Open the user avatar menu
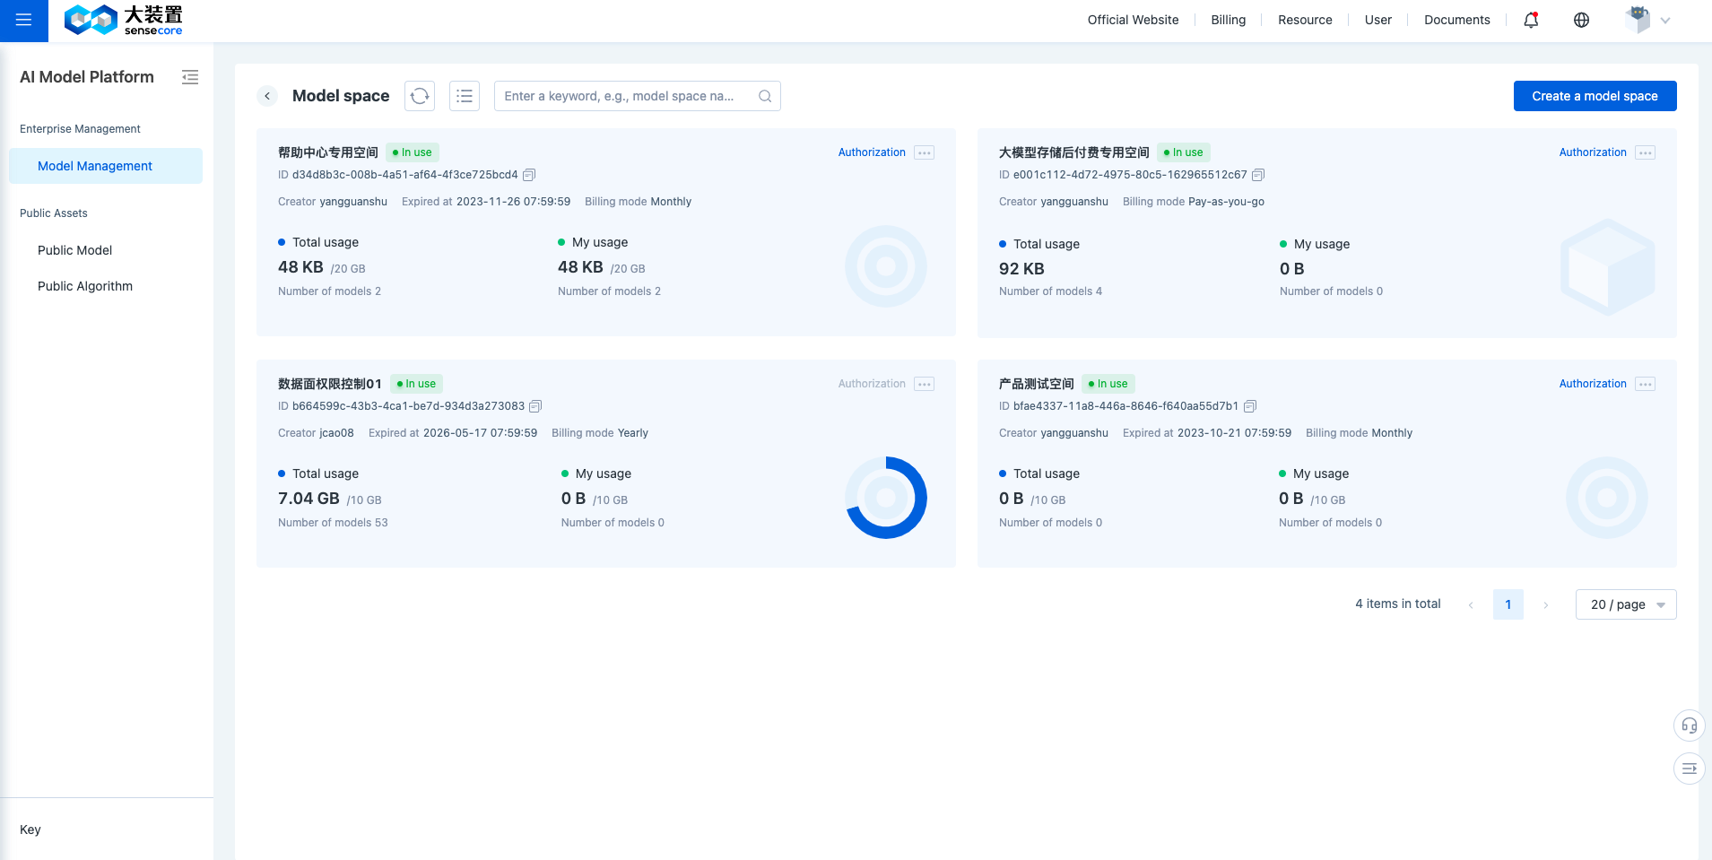This screenshot has width=1712, height=860. [1638, 20]
